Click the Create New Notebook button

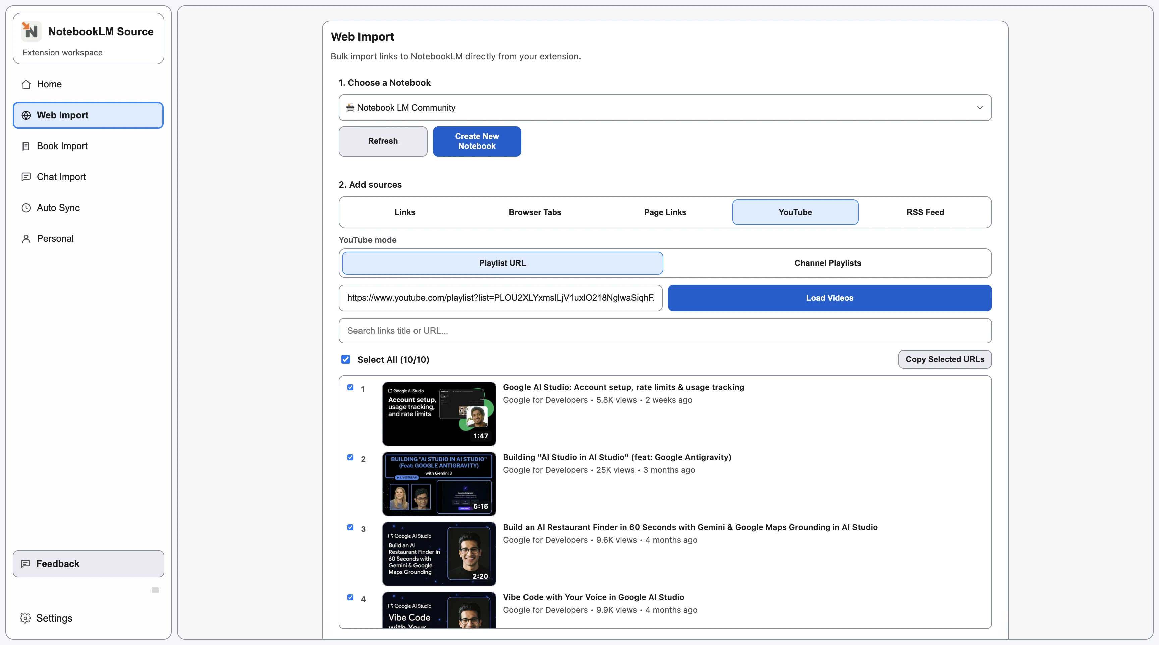(x=477, y=141)
